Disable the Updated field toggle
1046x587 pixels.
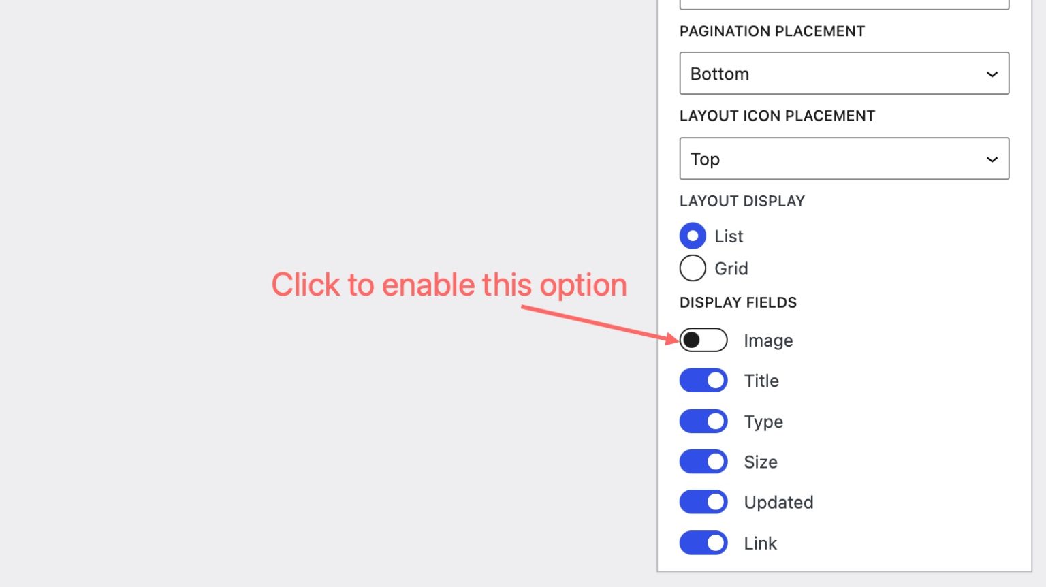click(x=703, y=503)
